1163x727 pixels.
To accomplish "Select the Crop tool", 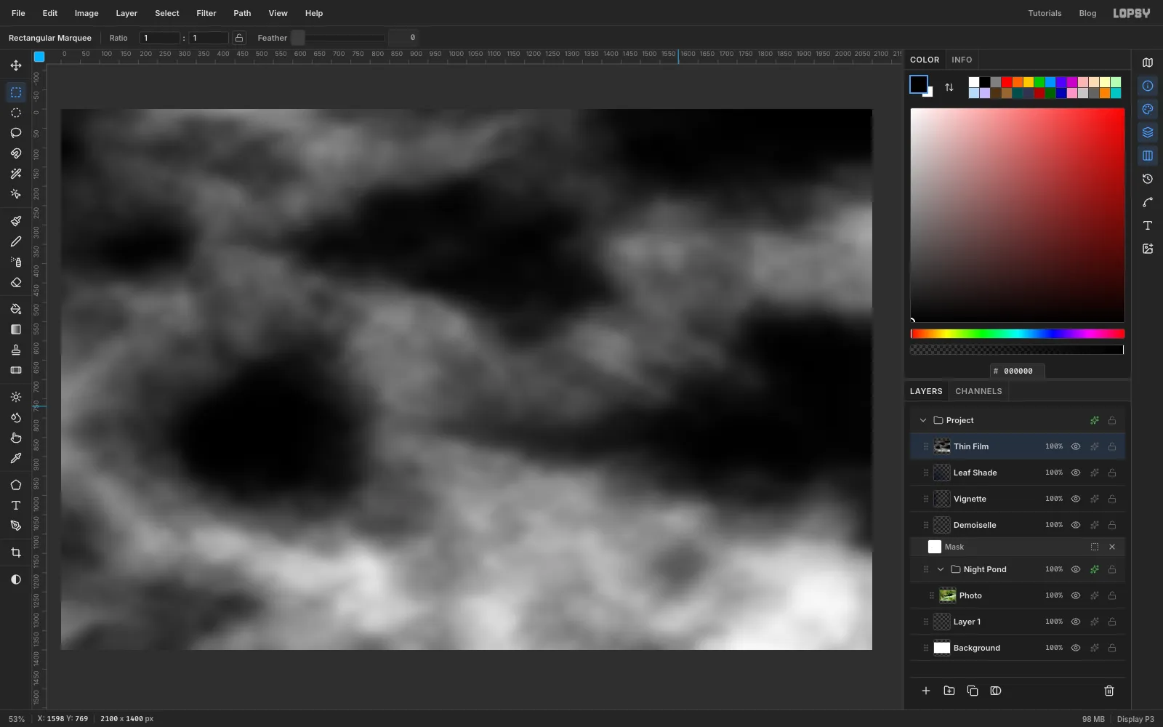I will coord(16,553).
